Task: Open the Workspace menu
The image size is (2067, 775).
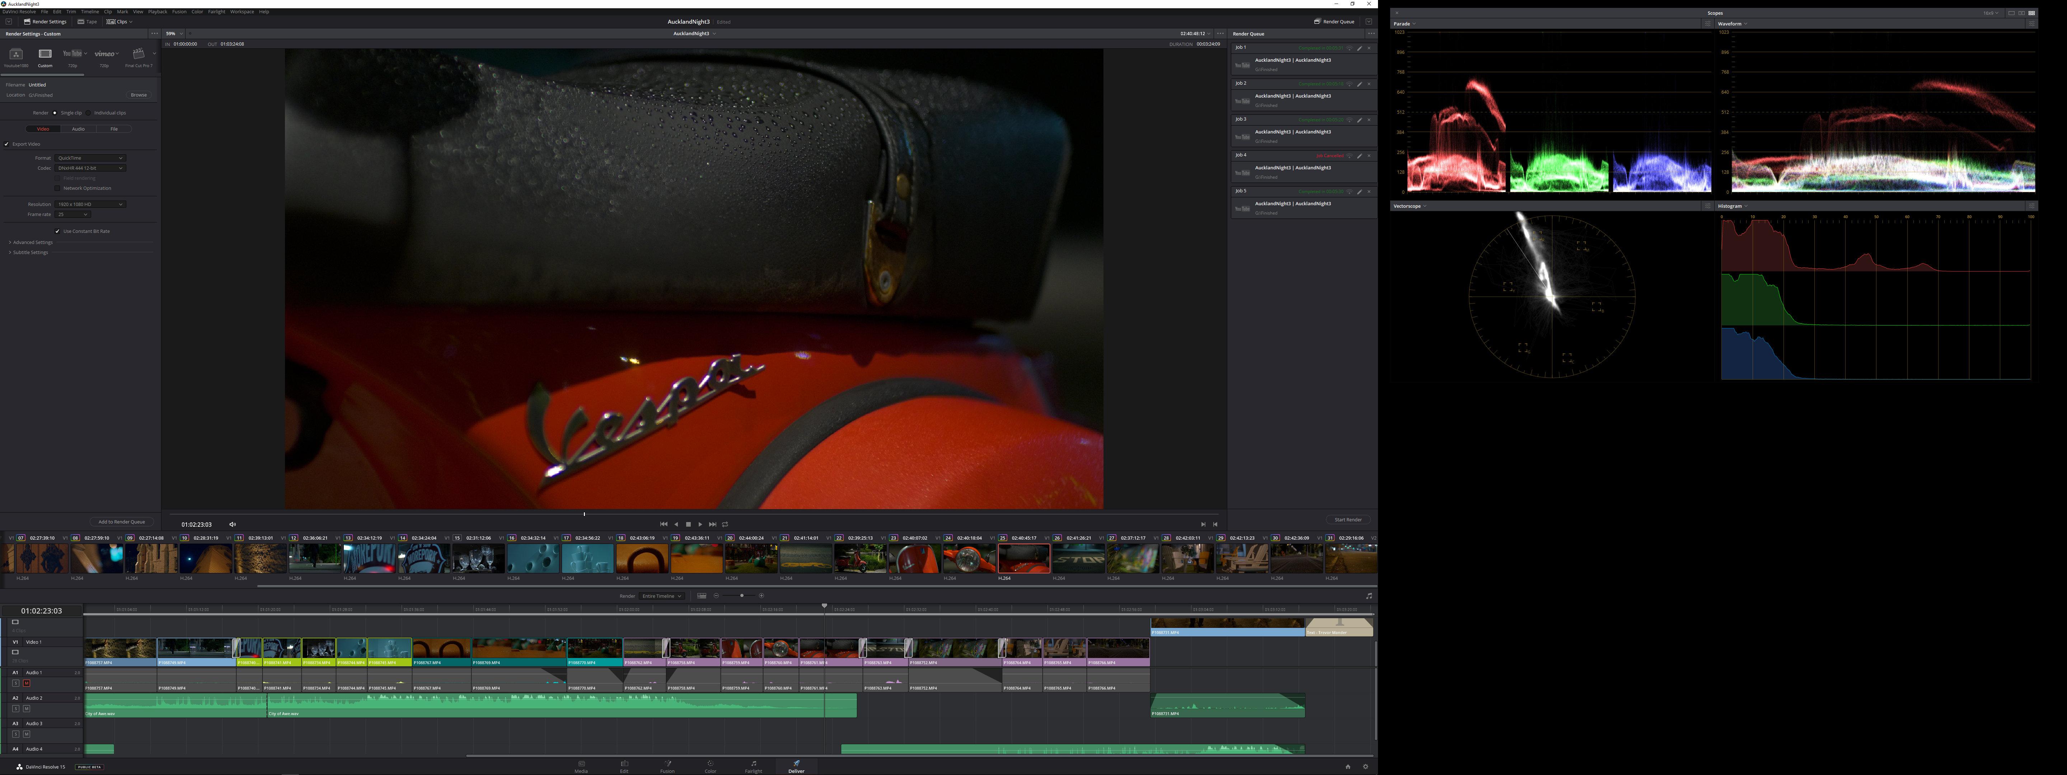Action: click(242, 12)
